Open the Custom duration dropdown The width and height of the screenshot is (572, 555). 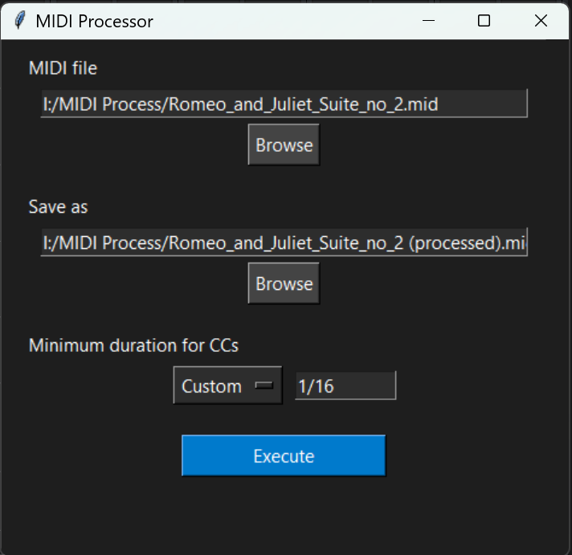pos(227,386)
